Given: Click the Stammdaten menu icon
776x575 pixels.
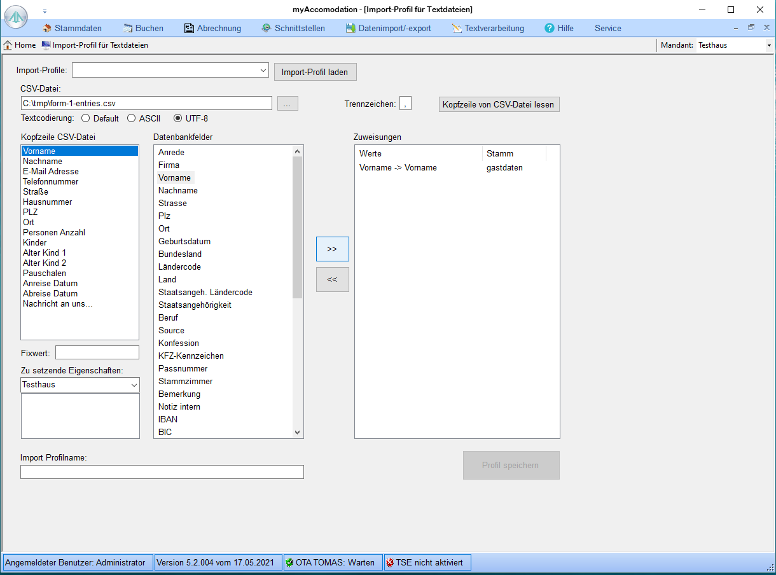Looking at the screenshot, I should (x=47, y=28).
